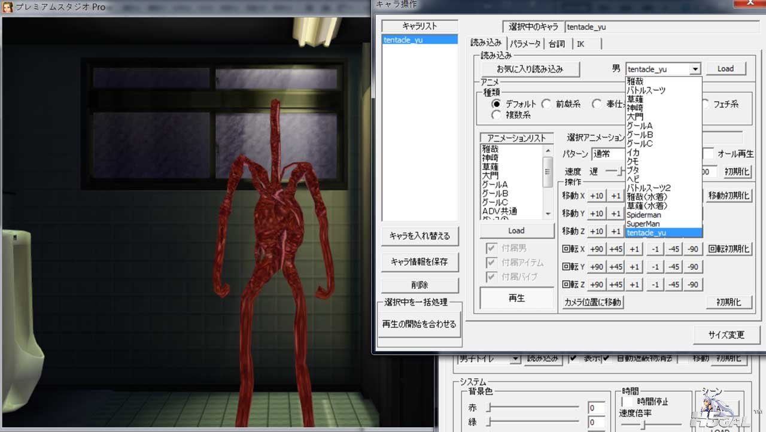Click Load button under animation list
766x432 pixels.
[516, 230]
